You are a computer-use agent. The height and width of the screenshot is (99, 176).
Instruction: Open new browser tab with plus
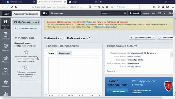coord(101,2)
